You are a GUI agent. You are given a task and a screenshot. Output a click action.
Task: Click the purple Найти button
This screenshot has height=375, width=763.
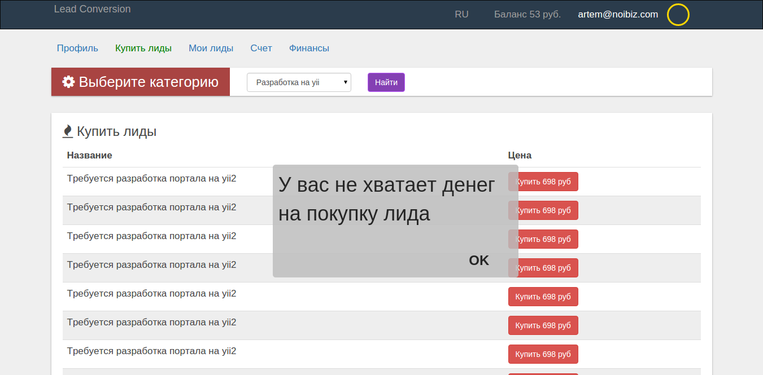386,82
